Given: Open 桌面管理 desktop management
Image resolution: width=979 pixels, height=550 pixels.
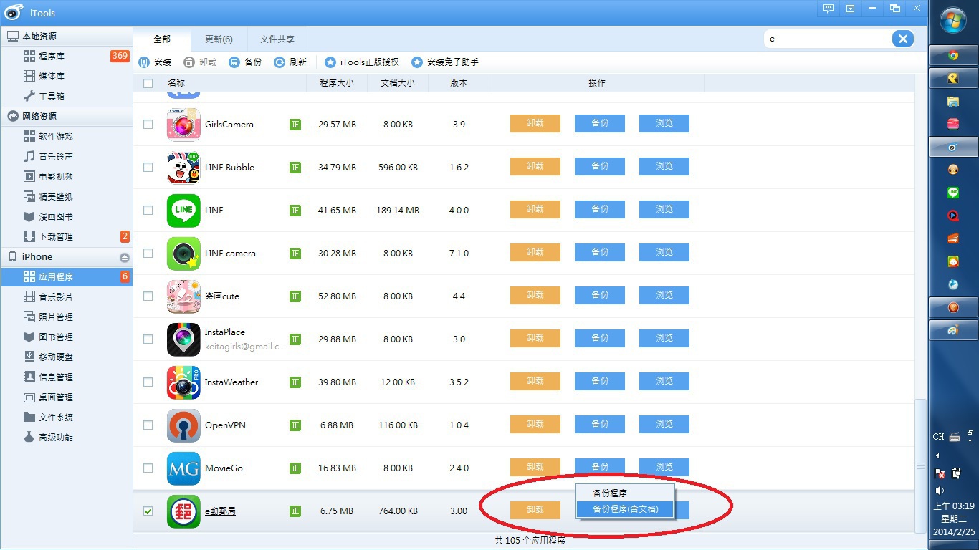Looking at the screenshot, I should 66,397.
